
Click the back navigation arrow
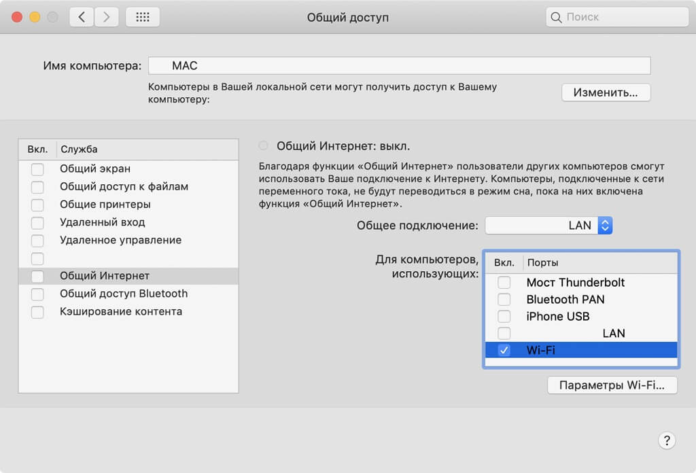(x=82, y=17)
